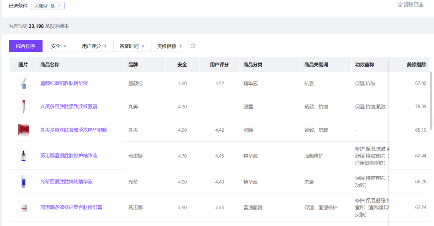
Task: Sort results by 备案时间
Action: pos(132,46)
